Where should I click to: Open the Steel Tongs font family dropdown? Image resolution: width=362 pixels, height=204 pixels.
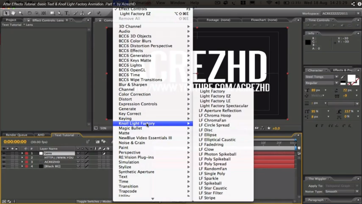pyautogui.click(x=321, y=77)
